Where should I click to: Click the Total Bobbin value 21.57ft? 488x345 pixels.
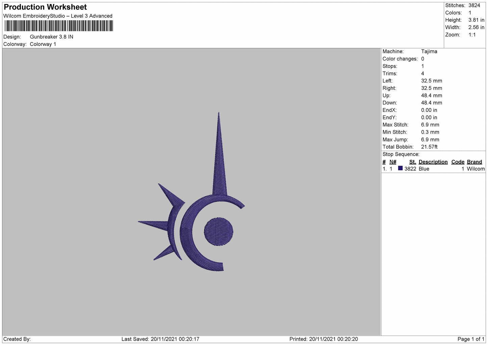point(429,147)
